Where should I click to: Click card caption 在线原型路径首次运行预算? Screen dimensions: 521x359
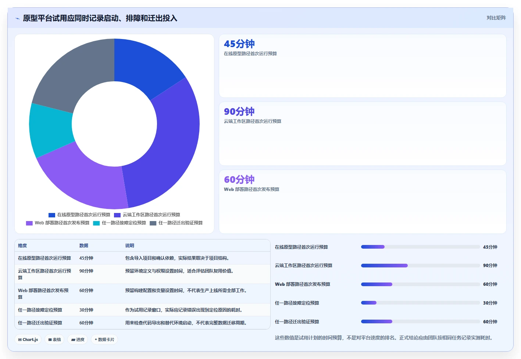point(250,53)
